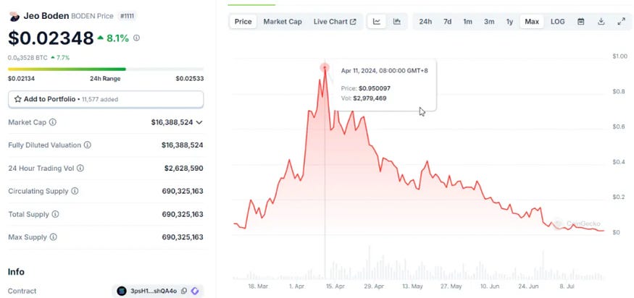Click the 24 Hour Trading Vol info icon

coord(80,168)
